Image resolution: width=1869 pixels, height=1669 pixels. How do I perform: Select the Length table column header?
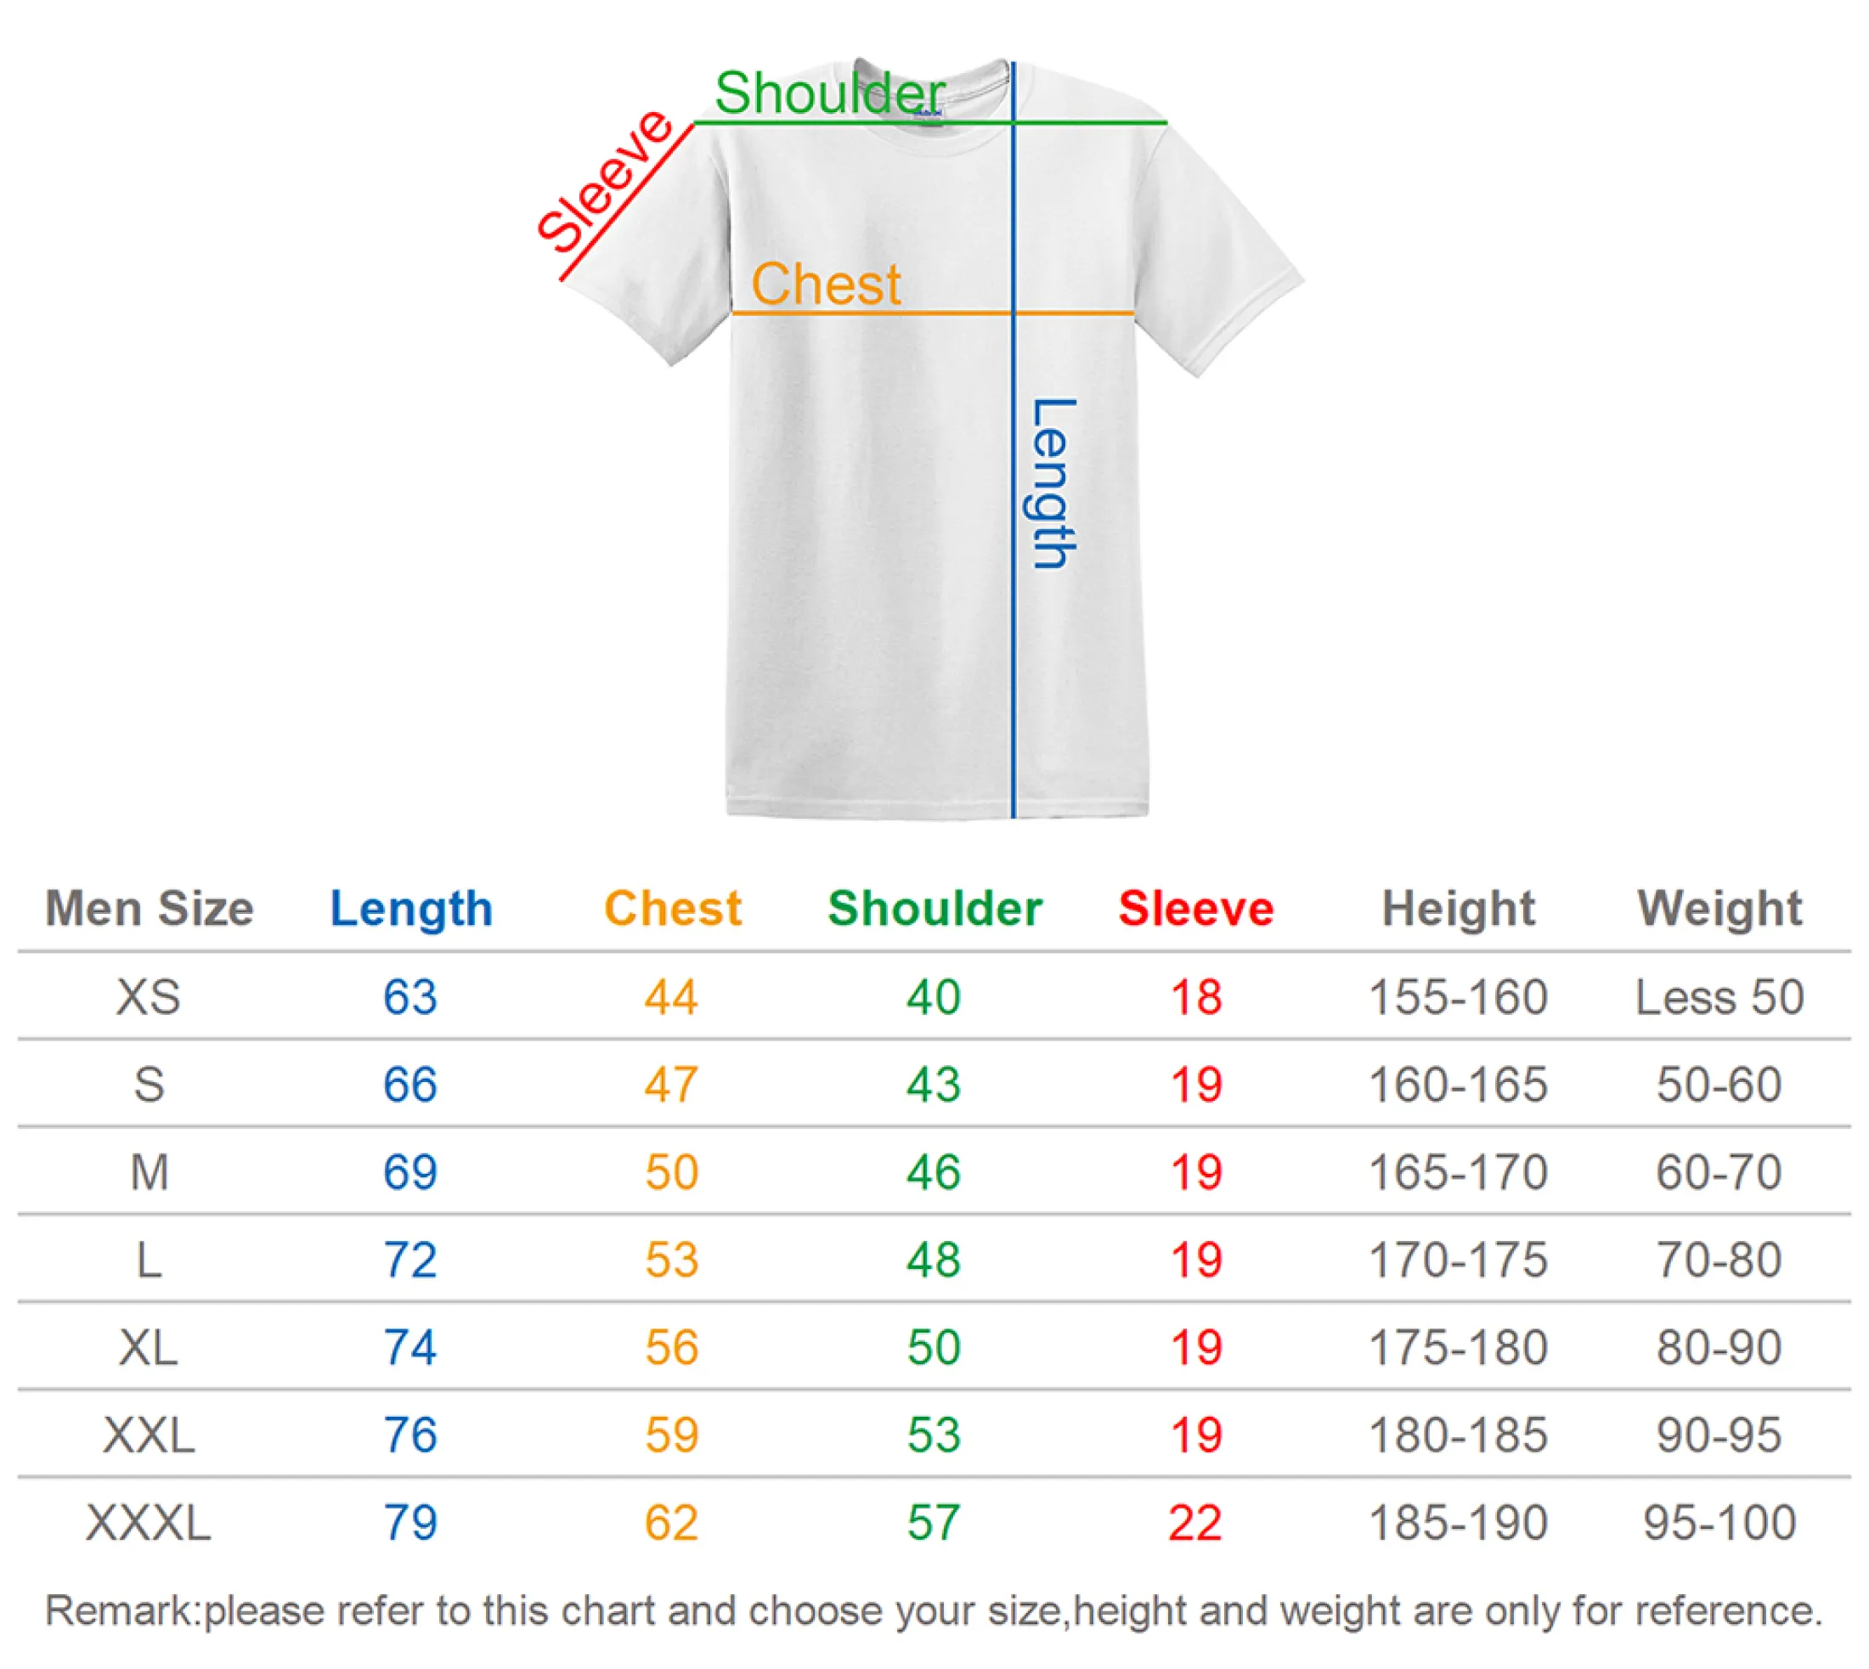[411, 909]
